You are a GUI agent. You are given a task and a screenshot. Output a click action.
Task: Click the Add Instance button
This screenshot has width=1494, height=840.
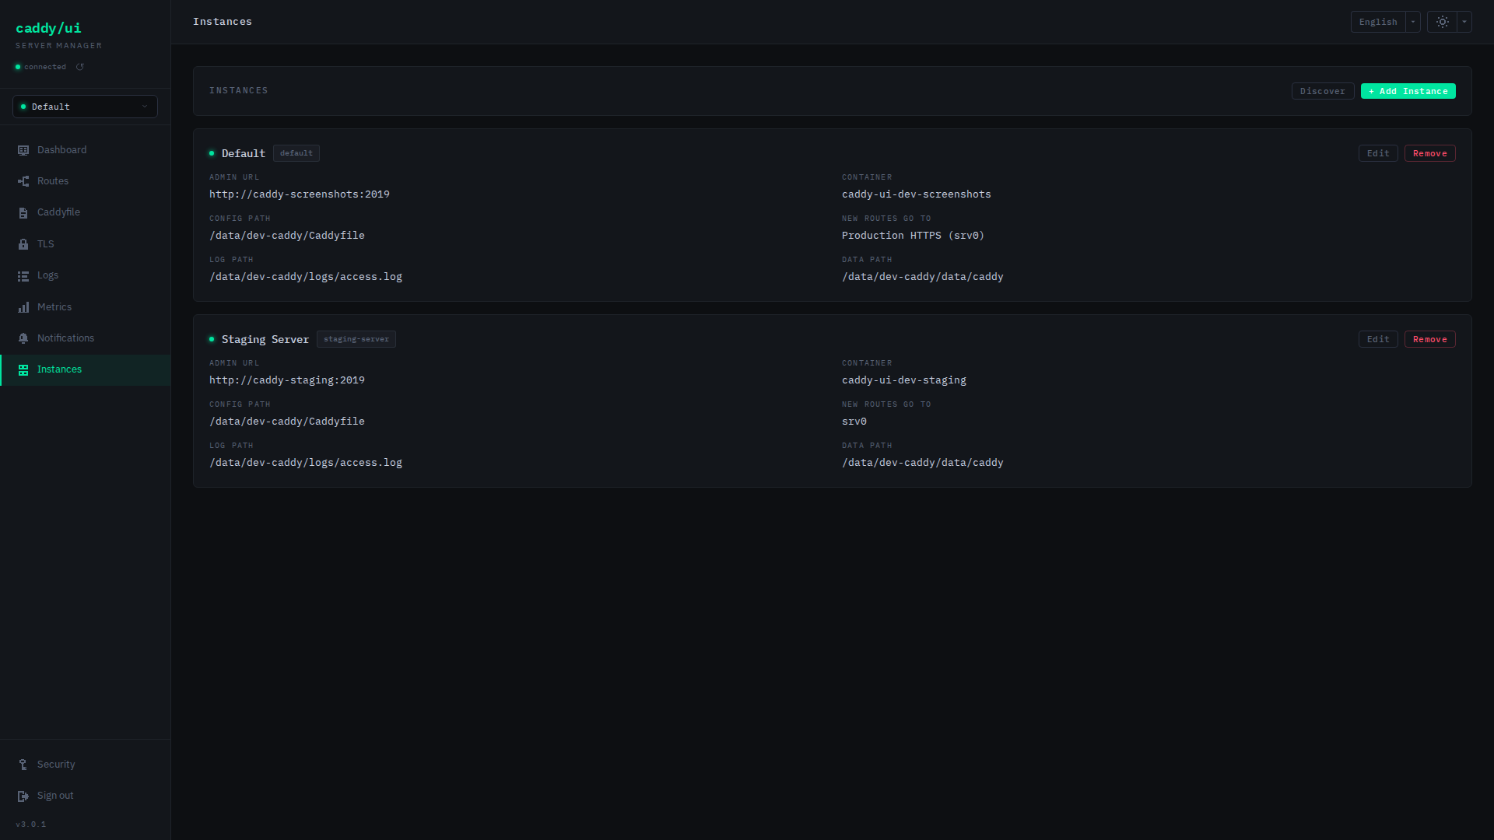pyautogui.click(x=1408, y=91)
